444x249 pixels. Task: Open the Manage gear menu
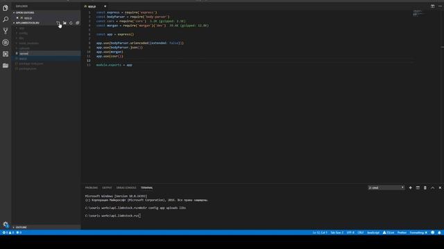click(x=6, y=225)
